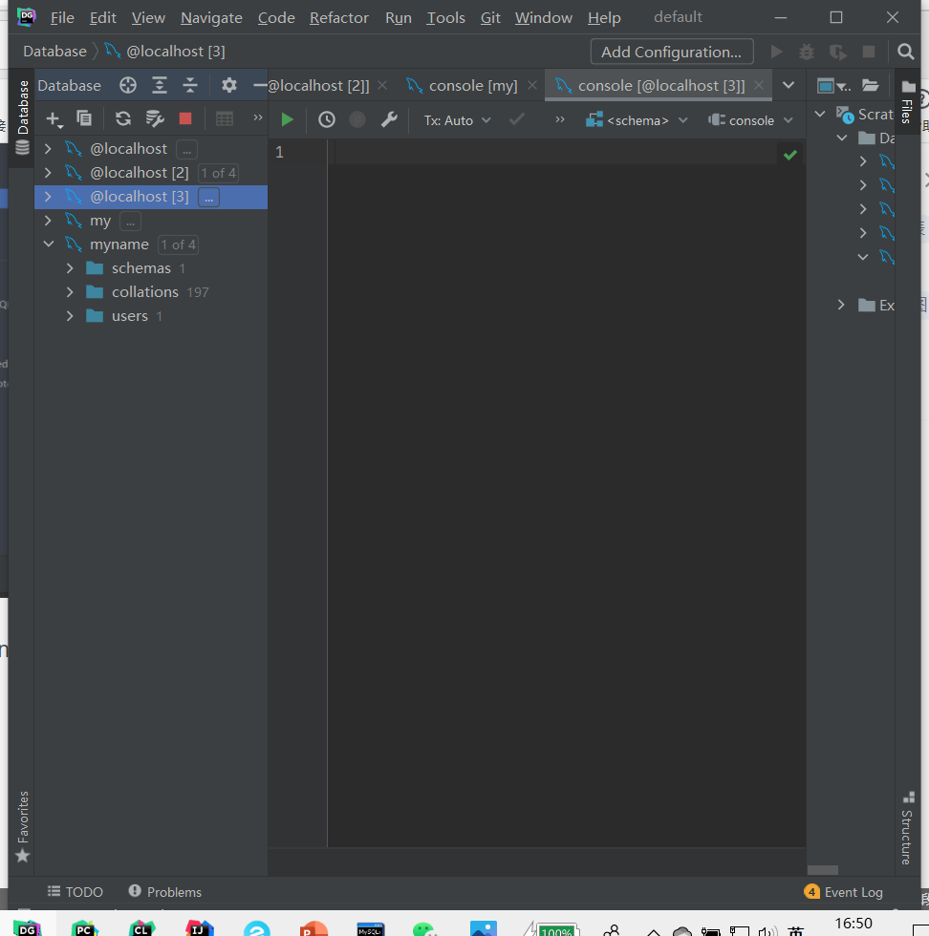Expand the myname schemas node
Viewport: 929px width, 936px height.
[x=69, y=267]
